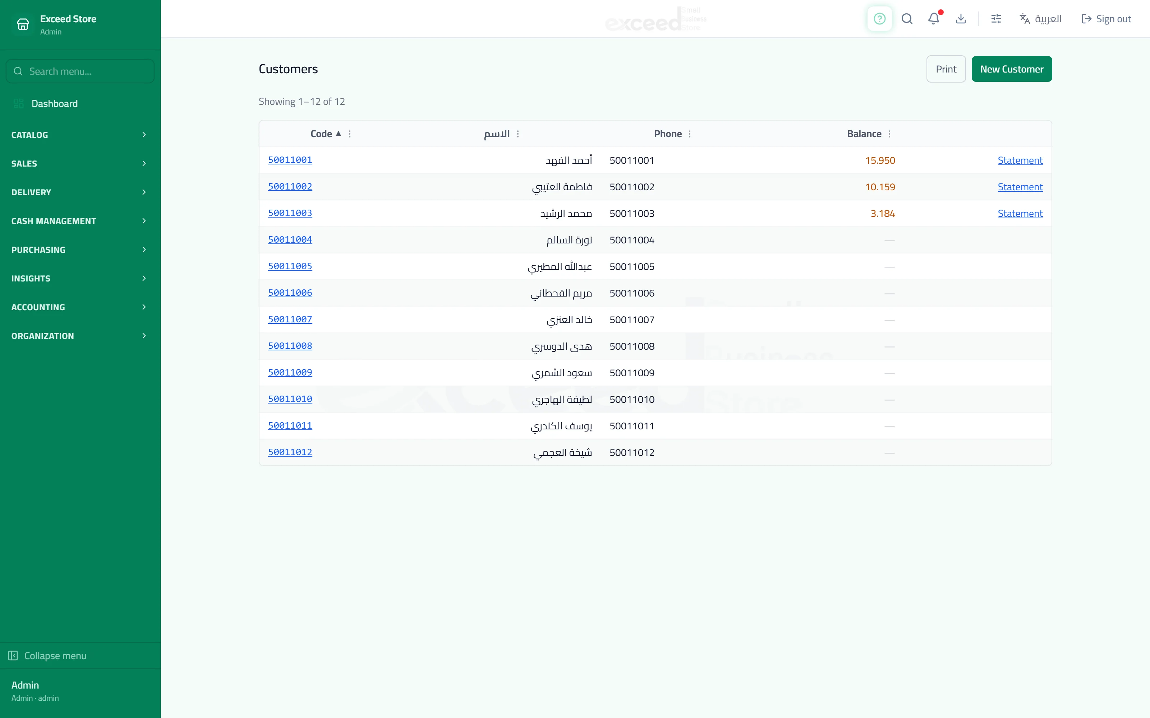Click the download icon in header

click(961, 19)
